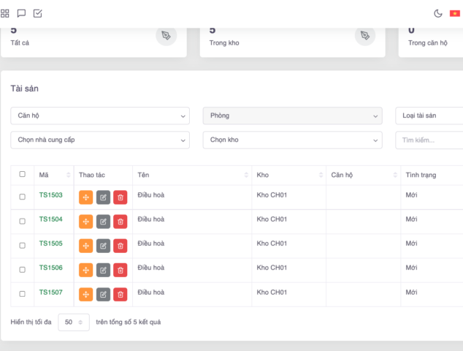Screen dimensions: 463x351
Task: Open asset link TS1503
Action: 51,195
